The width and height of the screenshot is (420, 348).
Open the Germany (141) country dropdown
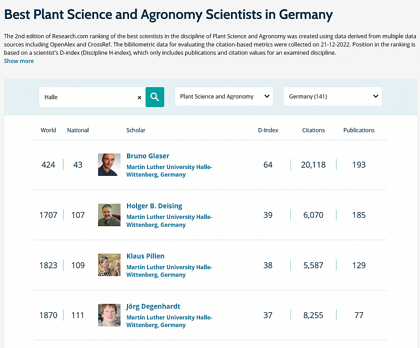(333, 96)
